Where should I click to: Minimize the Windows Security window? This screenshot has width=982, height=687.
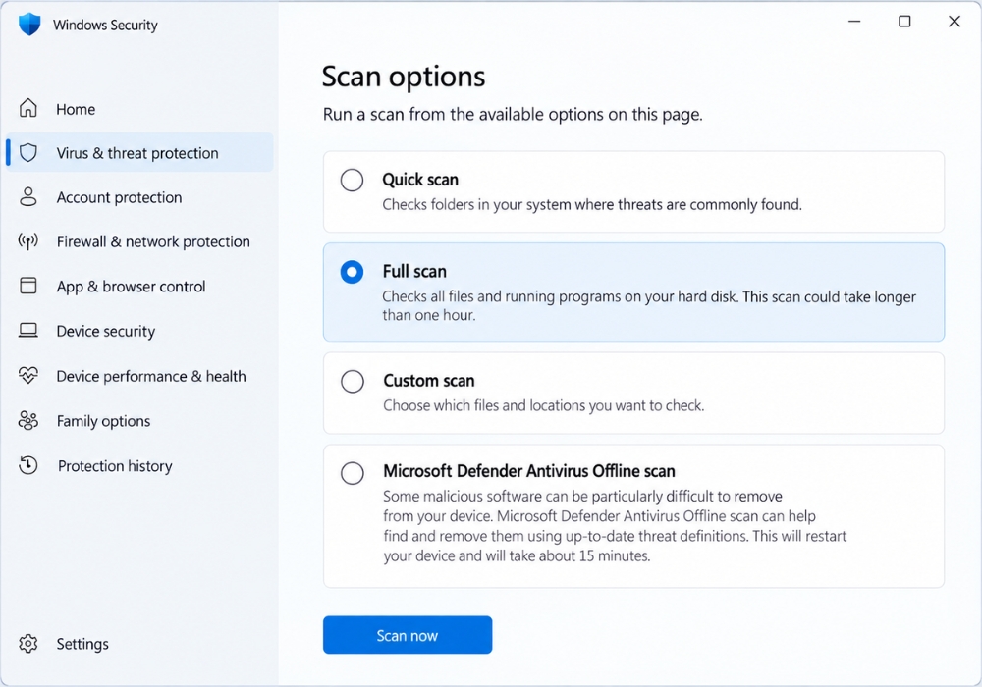coord(854,22)
